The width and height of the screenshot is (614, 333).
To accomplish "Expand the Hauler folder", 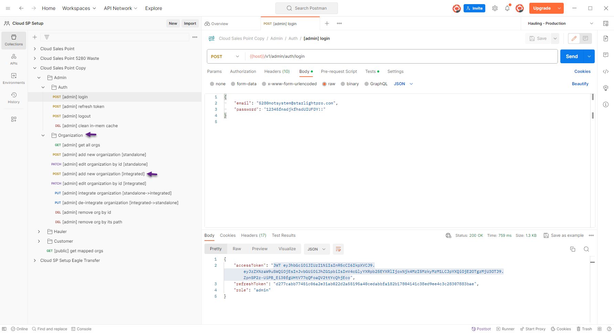I will tap(39, 232).
